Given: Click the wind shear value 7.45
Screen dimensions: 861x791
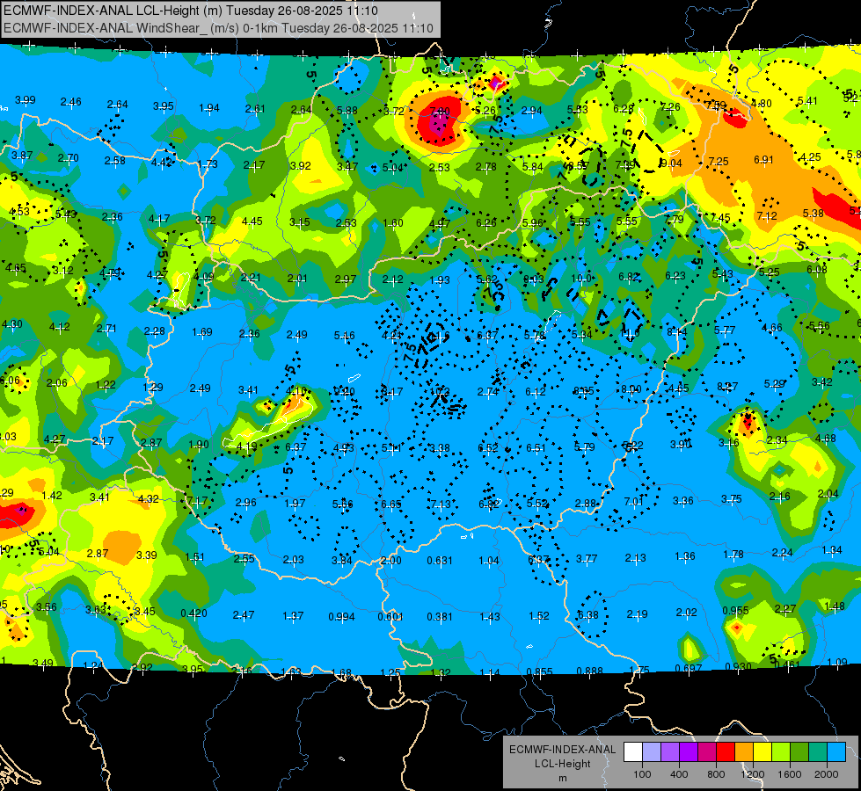Looking at the screenshot, I should 720,218.
